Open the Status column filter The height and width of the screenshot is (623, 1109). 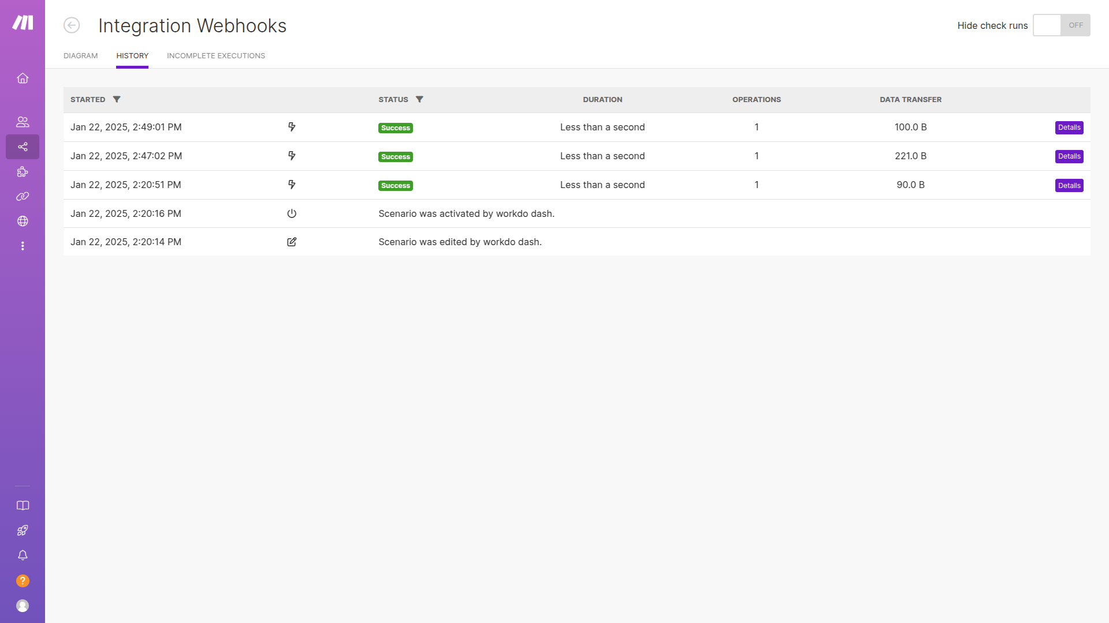(419, 99)
